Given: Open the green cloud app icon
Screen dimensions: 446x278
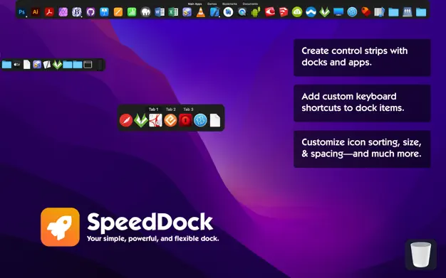Looking at the screenshot, I should pyautogui.click(x=297, y=12).
